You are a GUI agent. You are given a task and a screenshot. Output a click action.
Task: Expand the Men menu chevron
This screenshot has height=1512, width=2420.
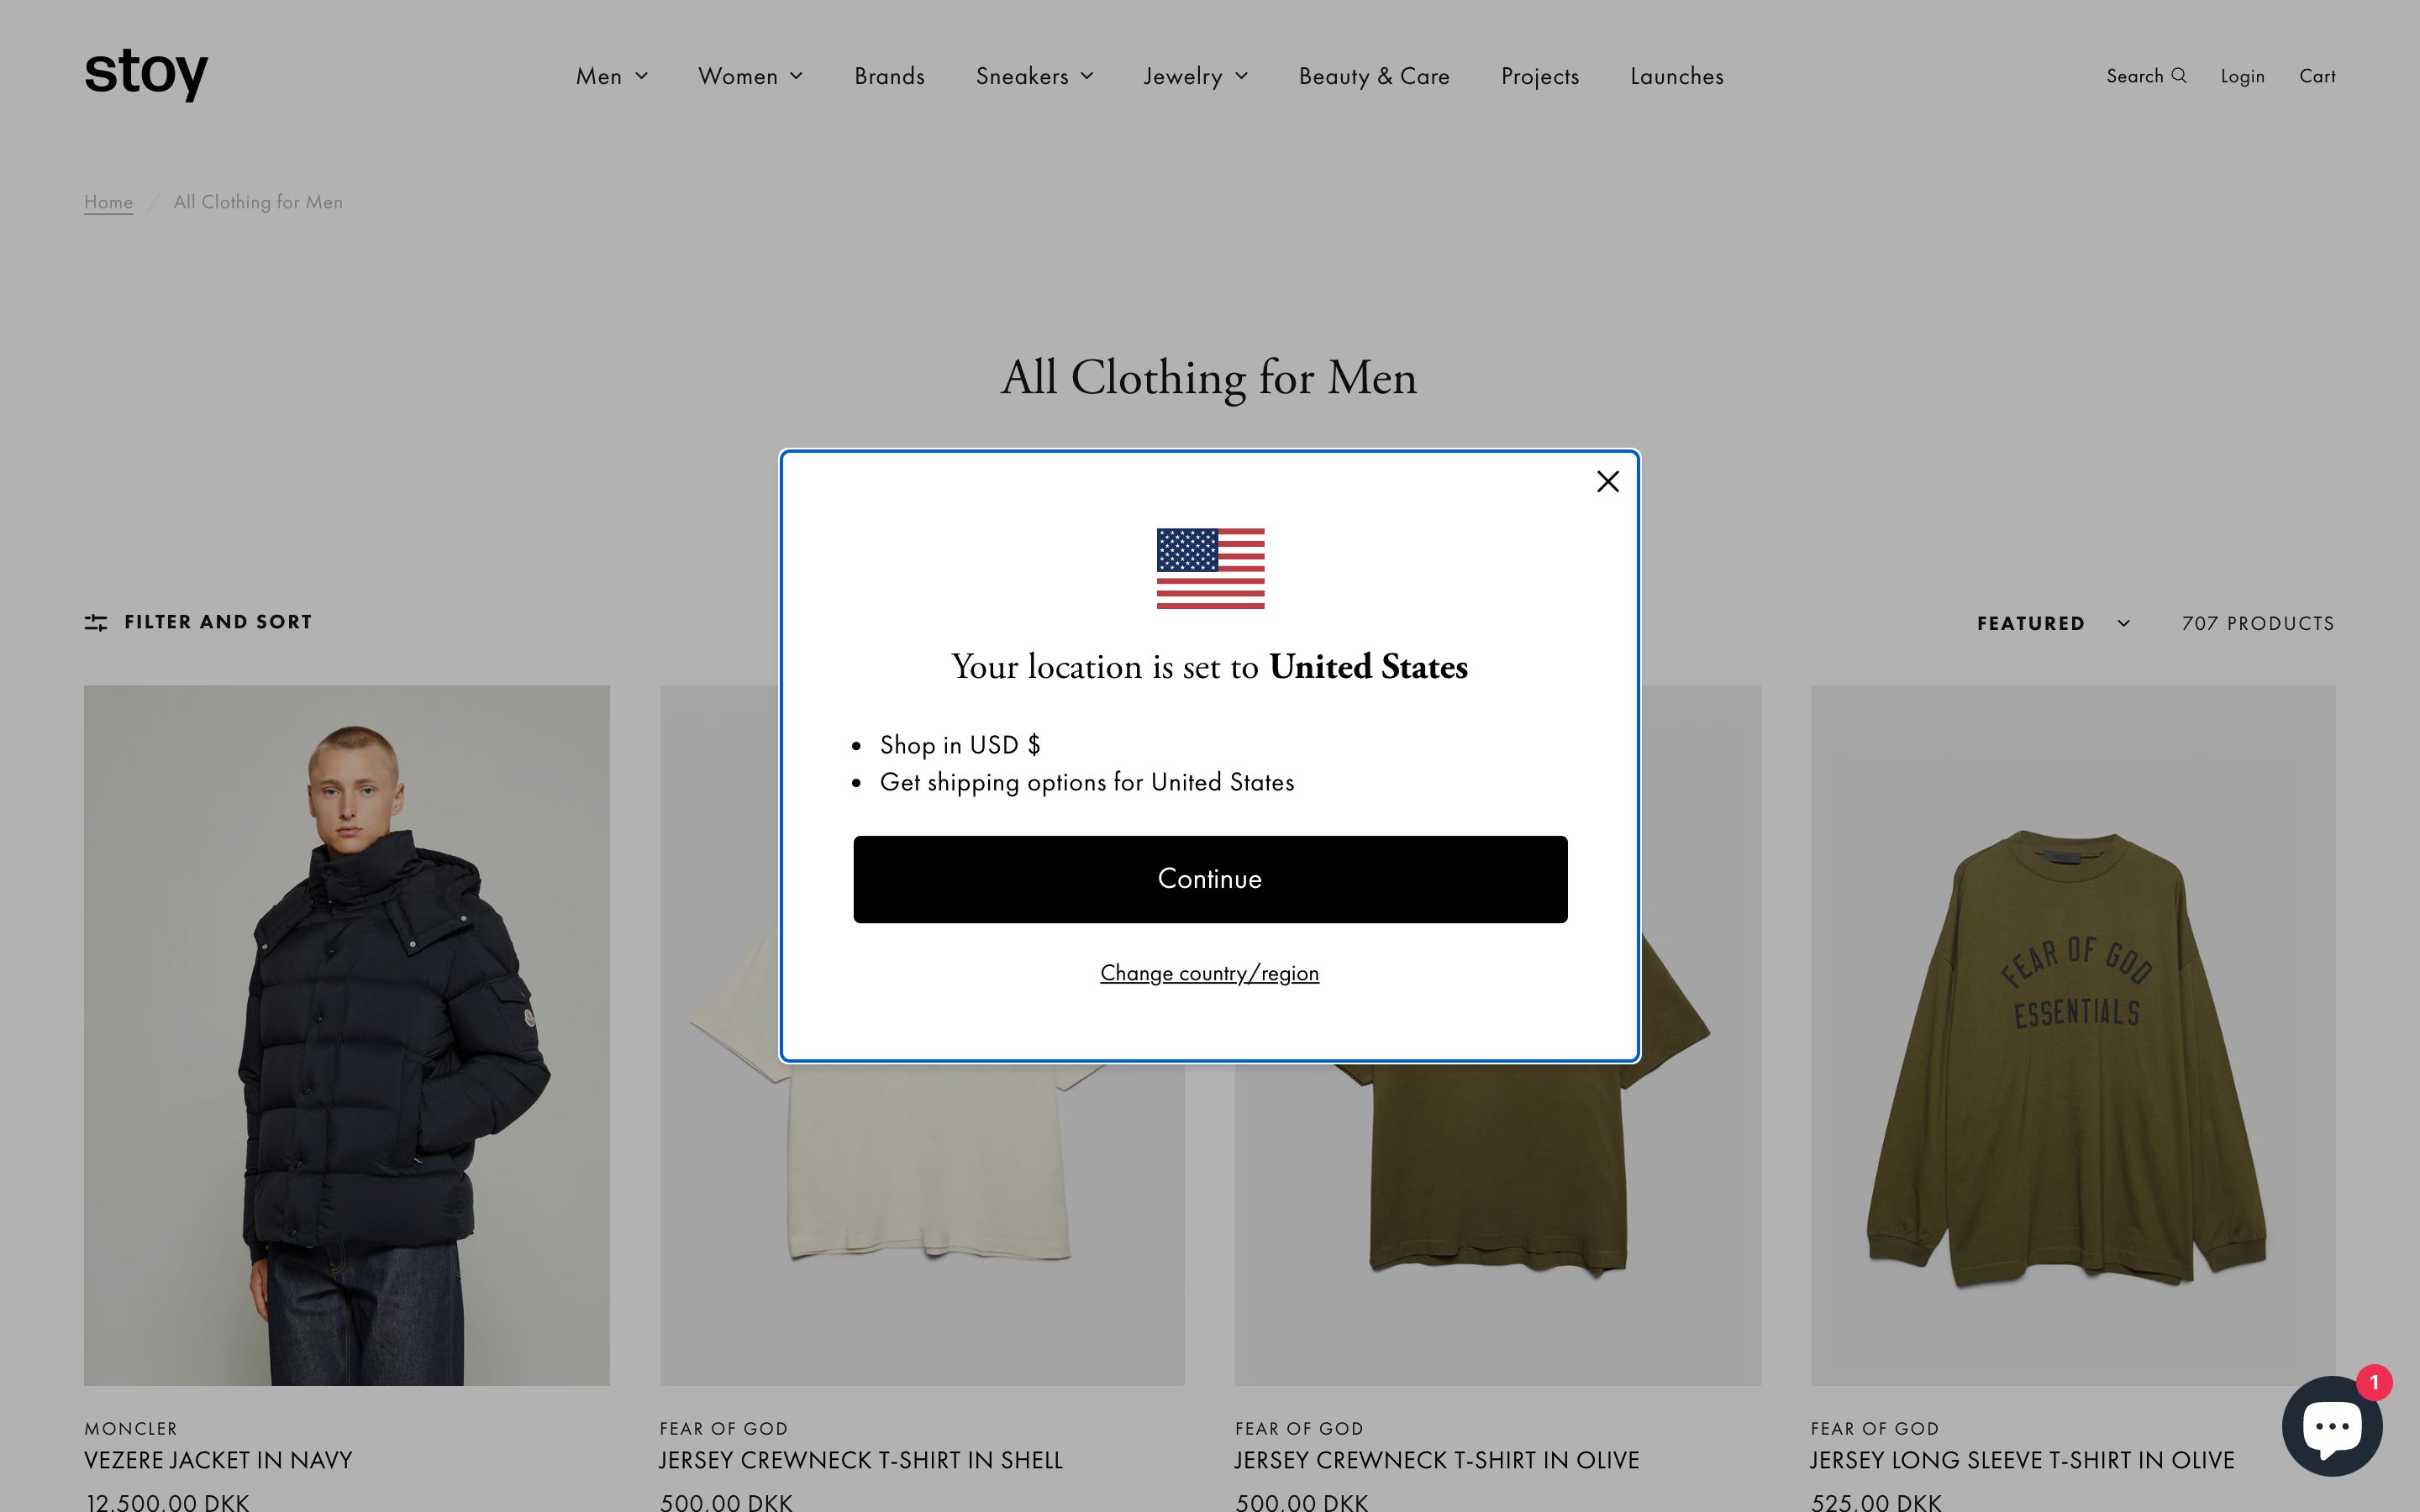click(x=642, y=76)
